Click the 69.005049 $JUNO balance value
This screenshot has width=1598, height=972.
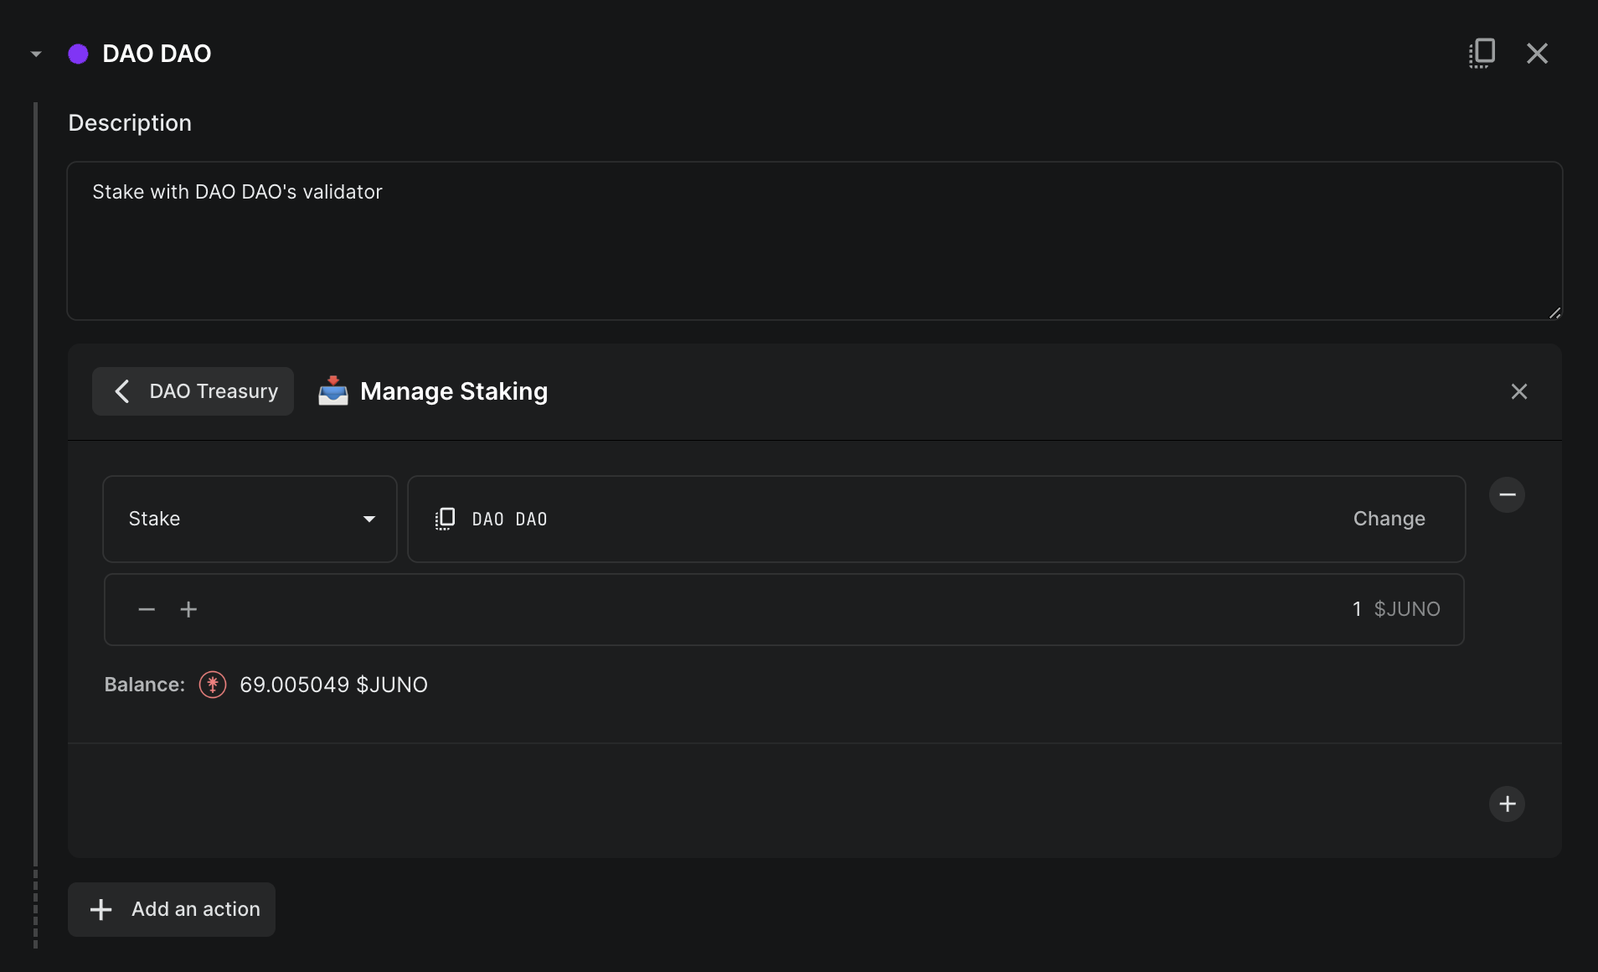(x=333, y=685)
